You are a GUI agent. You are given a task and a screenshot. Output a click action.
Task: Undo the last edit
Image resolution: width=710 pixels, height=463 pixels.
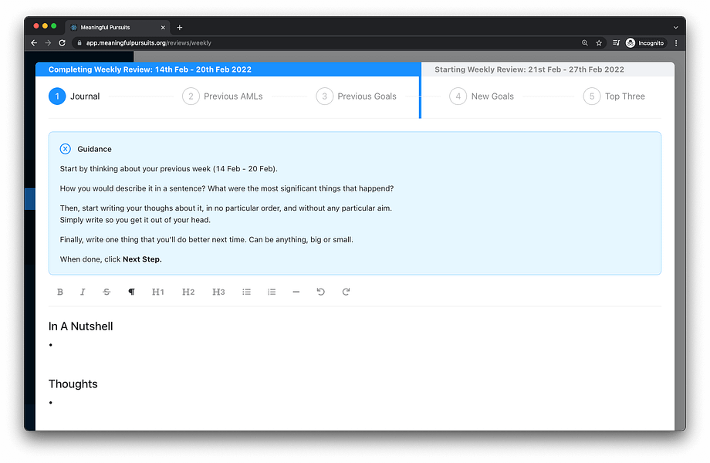[320, 292]
